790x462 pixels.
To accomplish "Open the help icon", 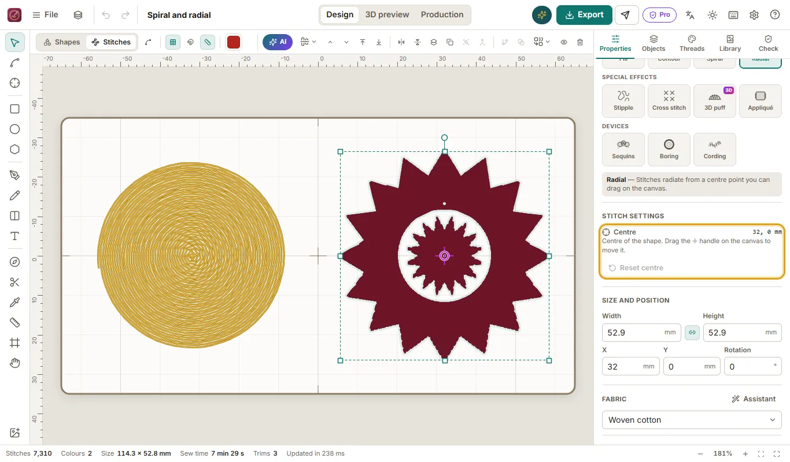I will point(775,15).
